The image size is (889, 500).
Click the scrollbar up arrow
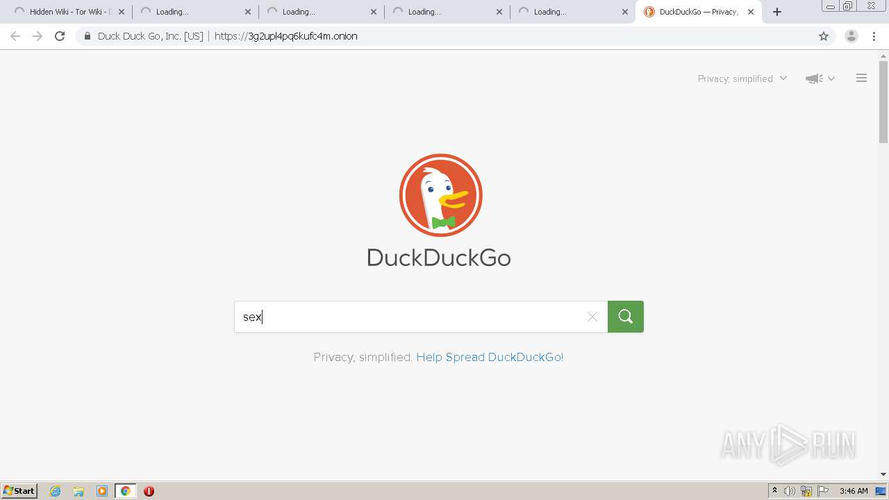[x=883, y=56]
